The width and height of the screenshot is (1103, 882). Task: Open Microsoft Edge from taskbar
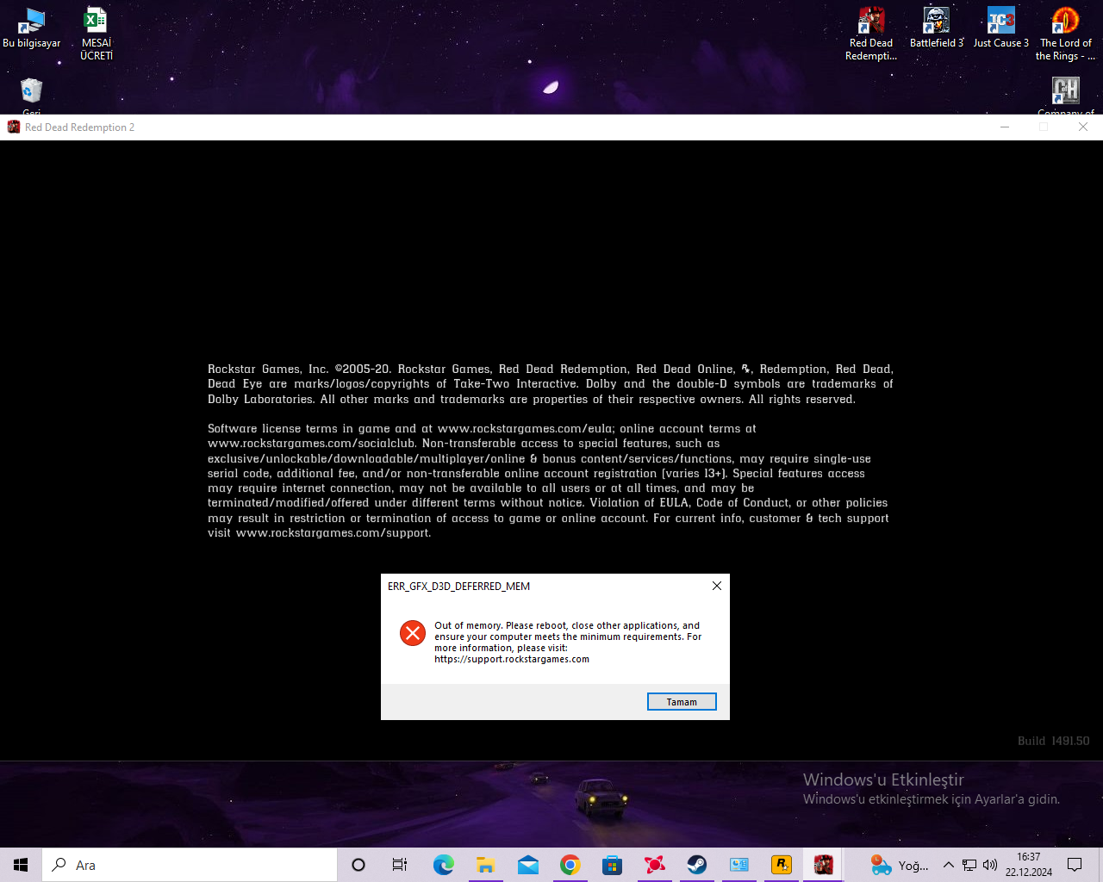tap(443, 865)
